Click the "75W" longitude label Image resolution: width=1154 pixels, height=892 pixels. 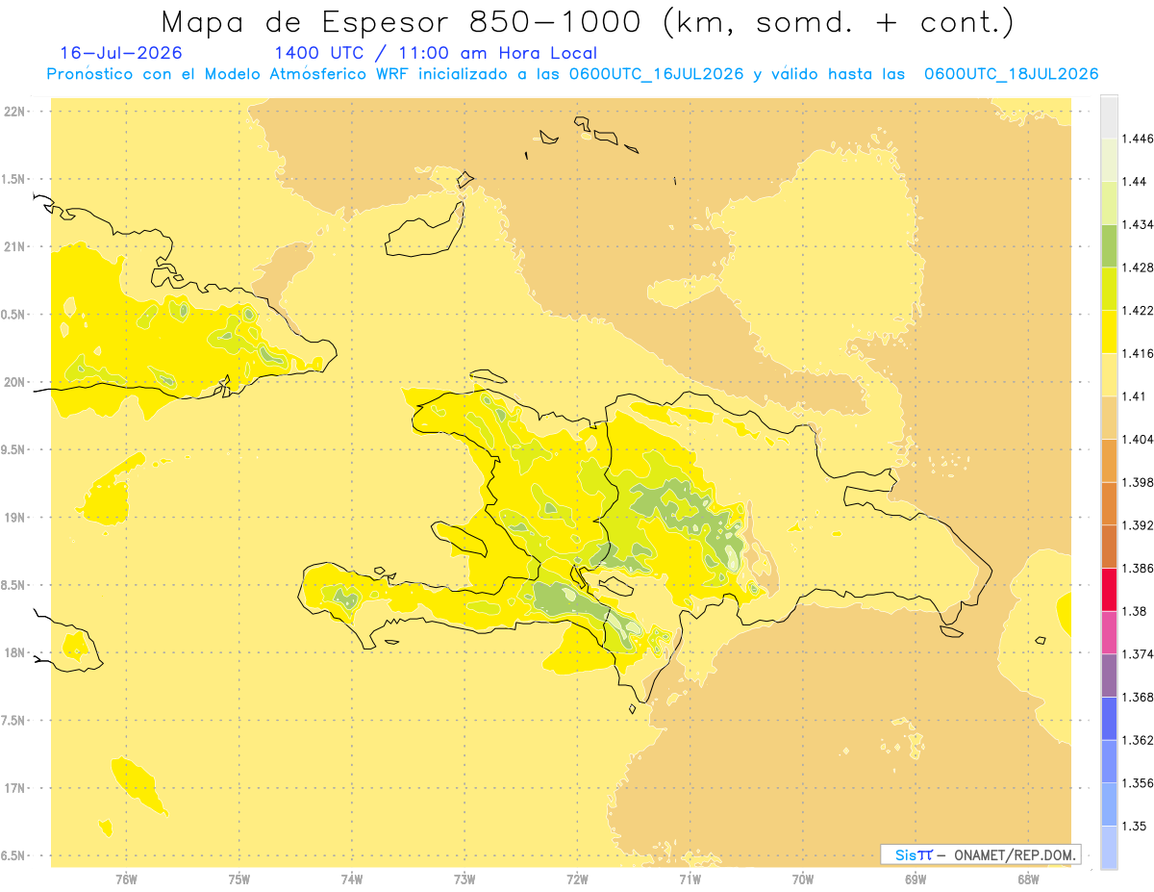click(239, 879)
